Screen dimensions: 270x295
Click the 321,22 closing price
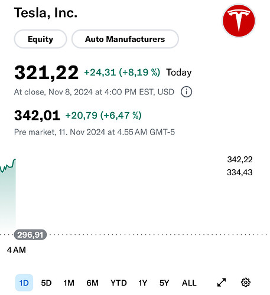click(46, 73)
